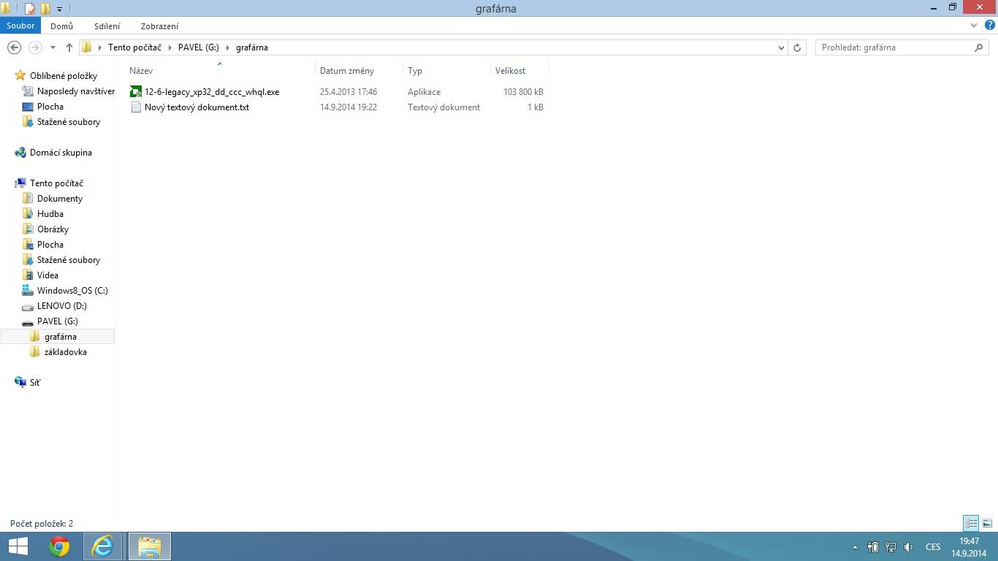The width and height of the screenshot is (998, 561).
Task: Open the Windows Start button
Action: 18,546
